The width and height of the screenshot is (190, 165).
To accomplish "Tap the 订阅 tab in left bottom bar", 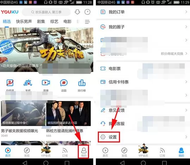I will point(65,152).
